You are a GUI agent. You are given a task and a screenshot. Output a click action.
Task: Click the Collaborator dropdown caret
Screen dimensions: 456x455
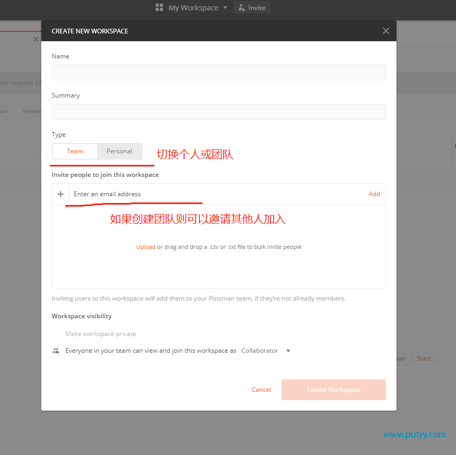pyautogui.click(x=288, y=351)
